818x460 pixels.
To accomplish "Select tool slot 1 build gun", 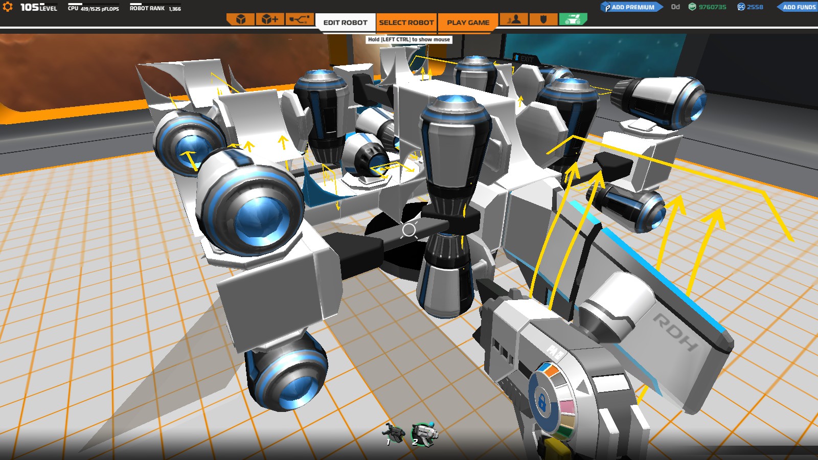I will click(x=393, y=433).
